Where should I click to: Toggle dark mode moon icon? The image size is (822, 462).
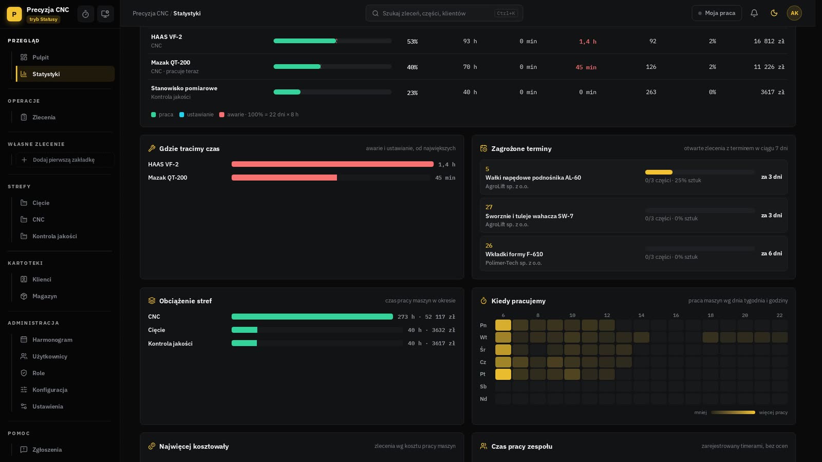point(774,13)
